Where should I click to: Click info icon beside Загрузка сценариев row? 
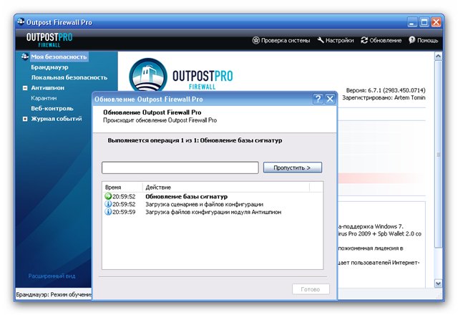(108, 204)
